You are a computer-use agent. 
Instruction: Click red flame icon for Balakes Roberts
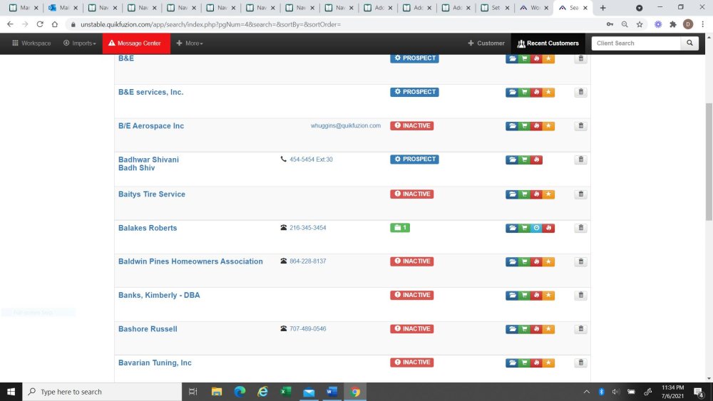click(548, 228)
